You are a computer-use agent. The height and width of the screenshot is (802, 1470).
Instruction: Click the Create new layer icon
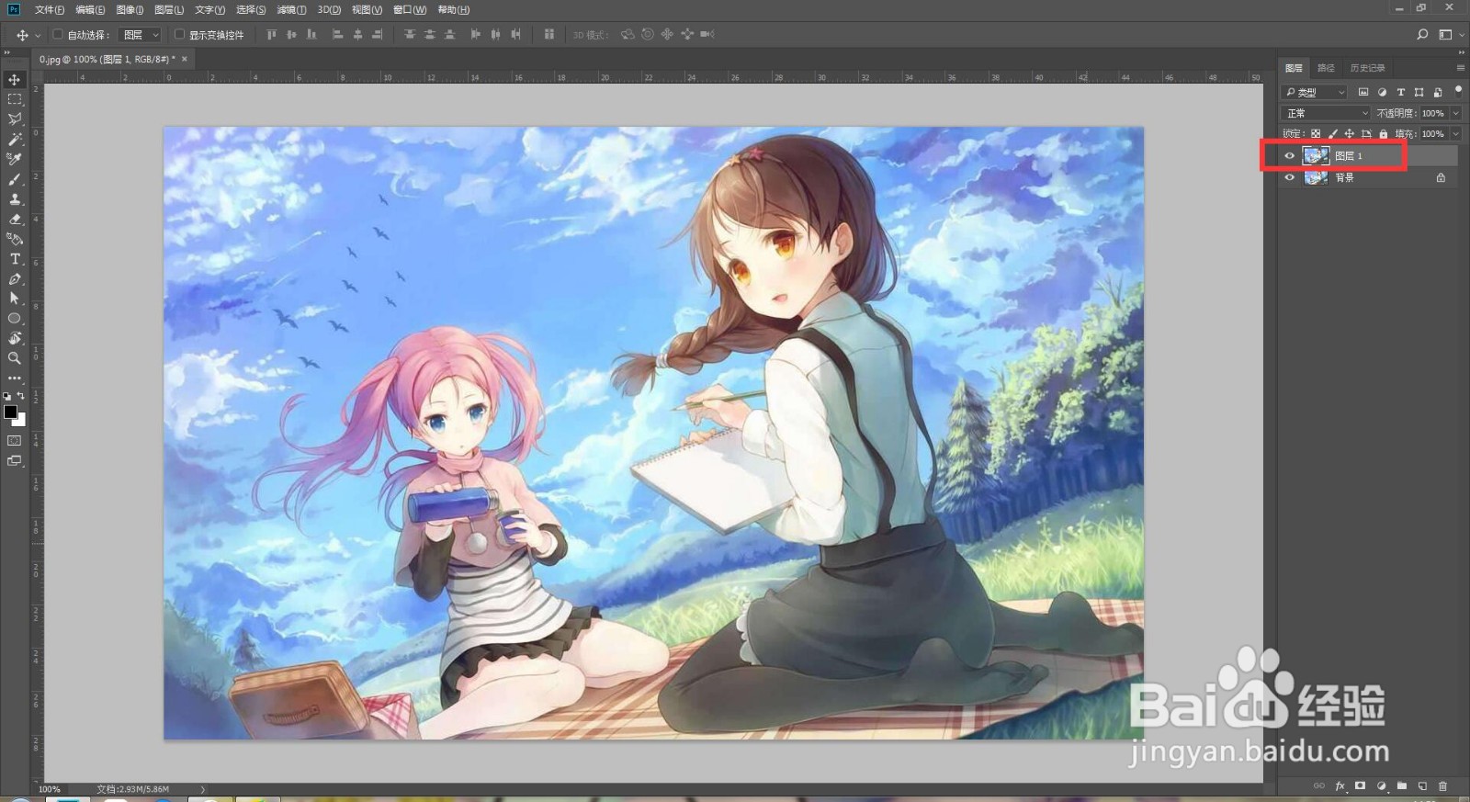point(1422,786)
